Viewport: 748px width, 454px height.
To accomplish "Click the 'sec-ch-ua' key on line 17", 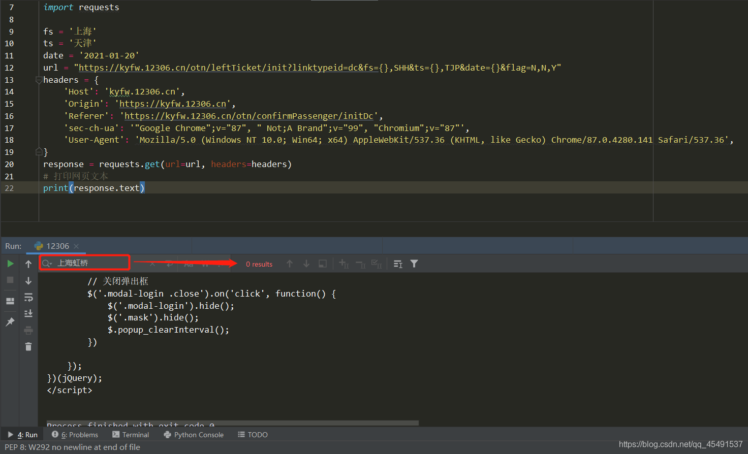I will [x=91, y=128].
